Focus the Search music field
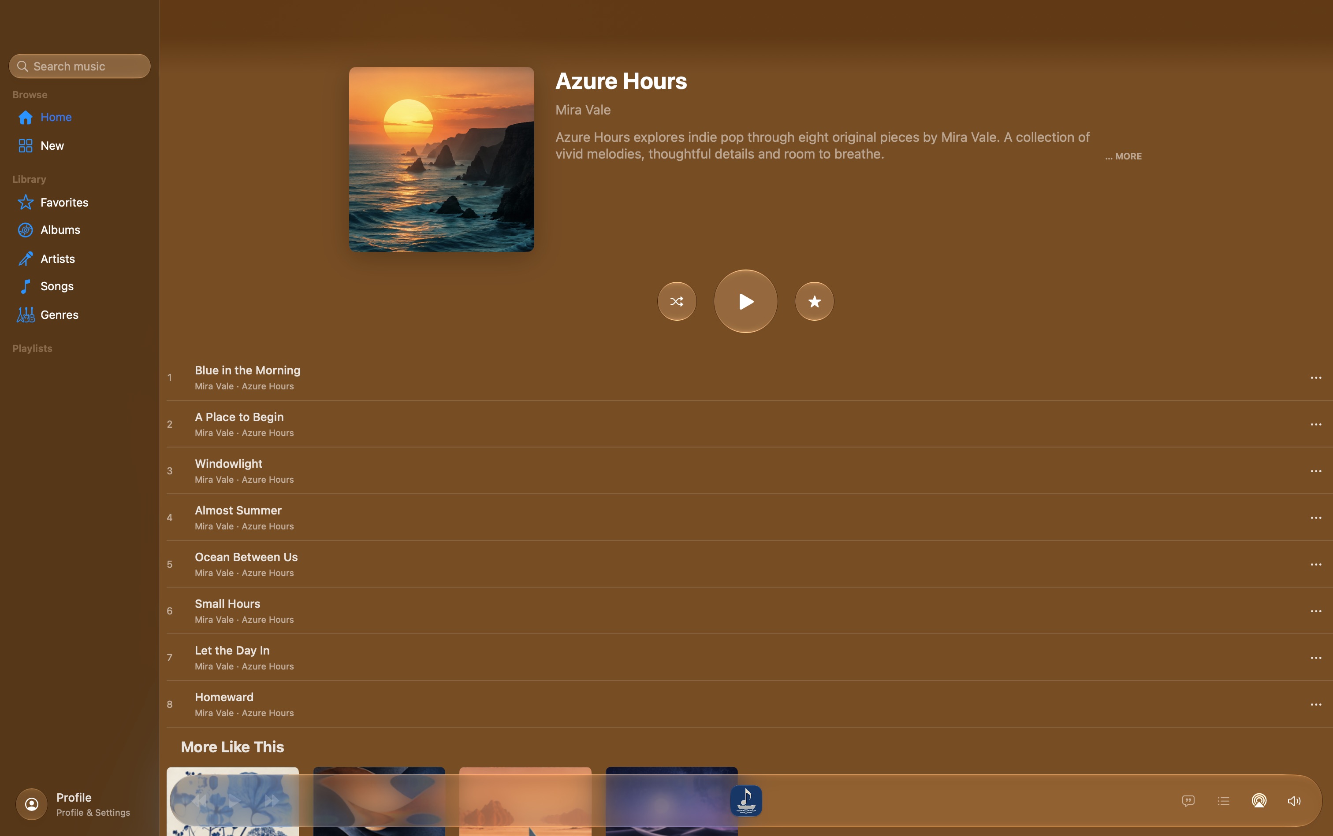 (x=80, y=67)
